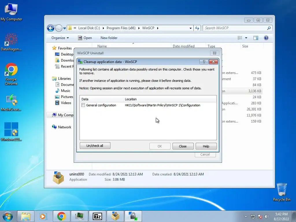Click Program Files (x86) breadcrumb

click(121, 28)
